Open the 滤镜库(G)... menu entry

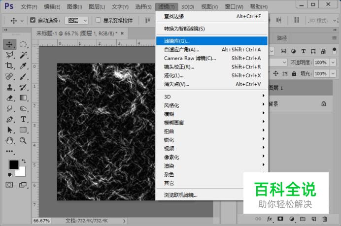click(212, 41)
